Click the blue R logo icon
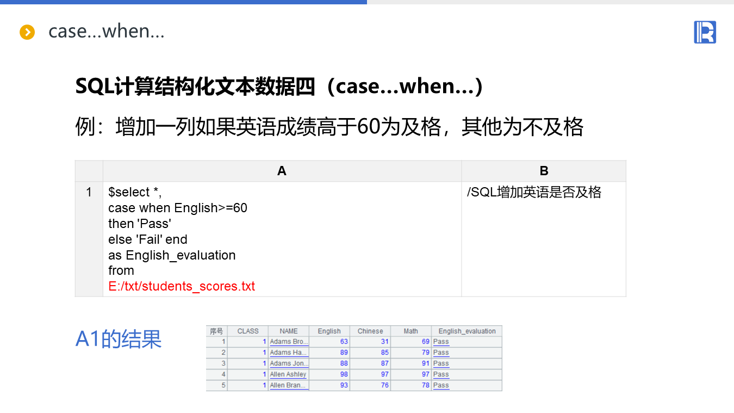Image resolution: width=734 pixels, height=413 pixels. 705,32
